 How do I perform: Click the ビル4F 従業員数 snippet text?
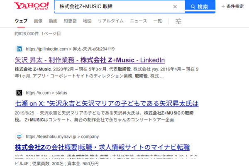click(57, 164)
